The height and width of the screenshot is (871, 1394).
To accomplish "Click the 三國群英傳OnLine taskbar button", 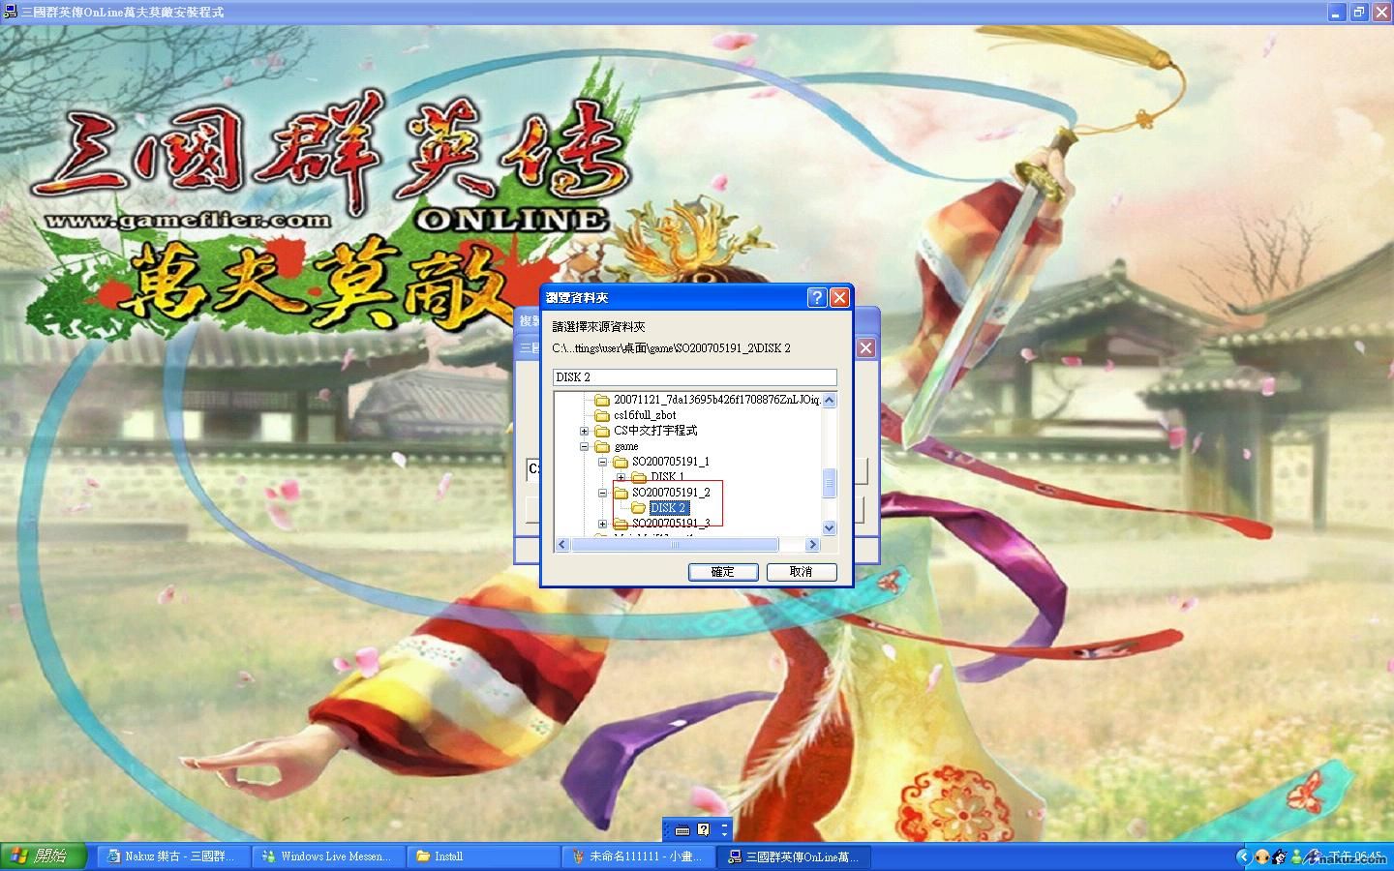I will [794, 856].
